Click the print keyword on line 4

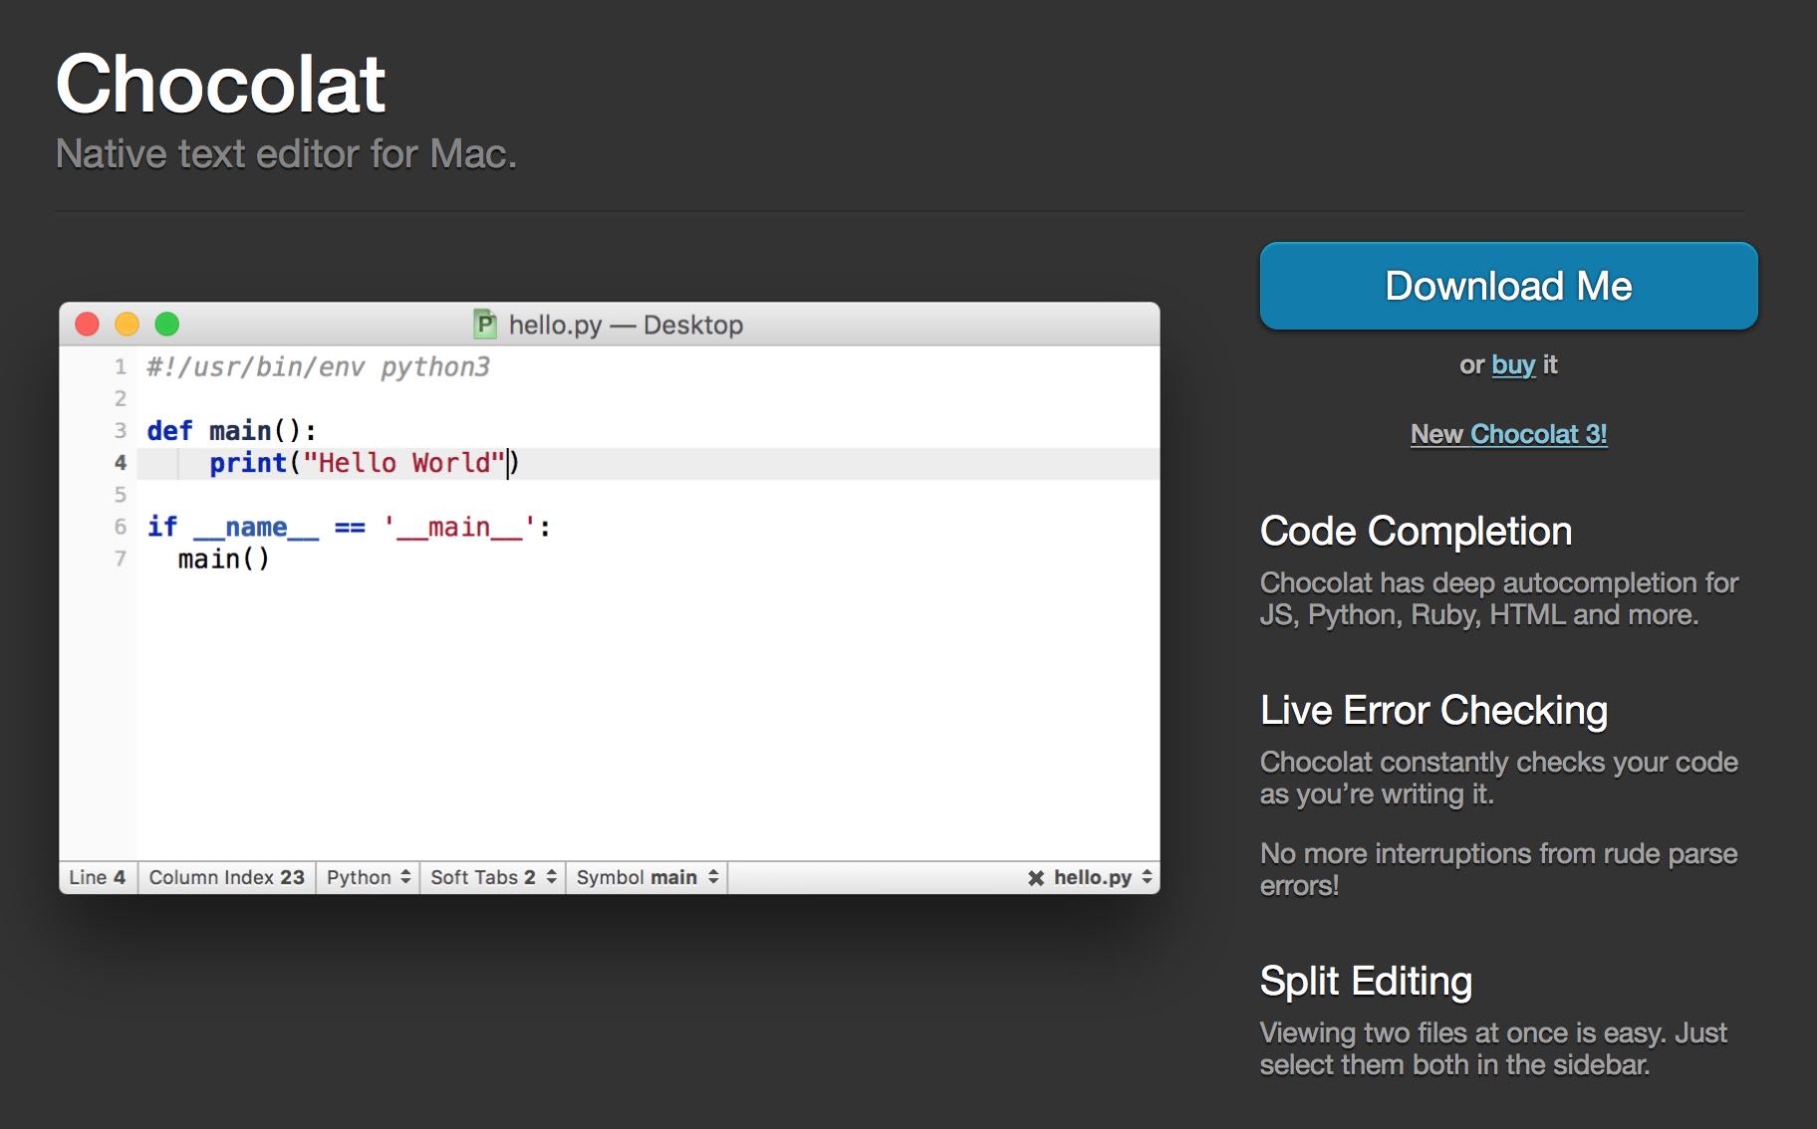248,463
